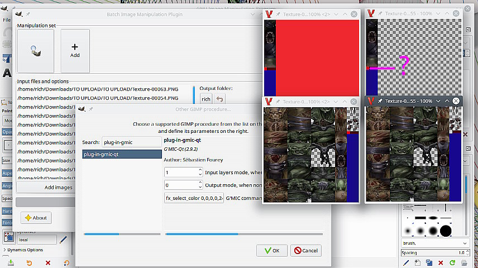
Task: Click the horizontal scrollbar under the parameters pane
Action: coord(244,234)
